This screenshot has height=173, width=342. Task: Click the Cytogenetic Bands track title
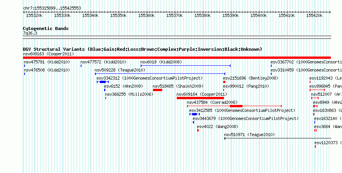pos(46,28)
